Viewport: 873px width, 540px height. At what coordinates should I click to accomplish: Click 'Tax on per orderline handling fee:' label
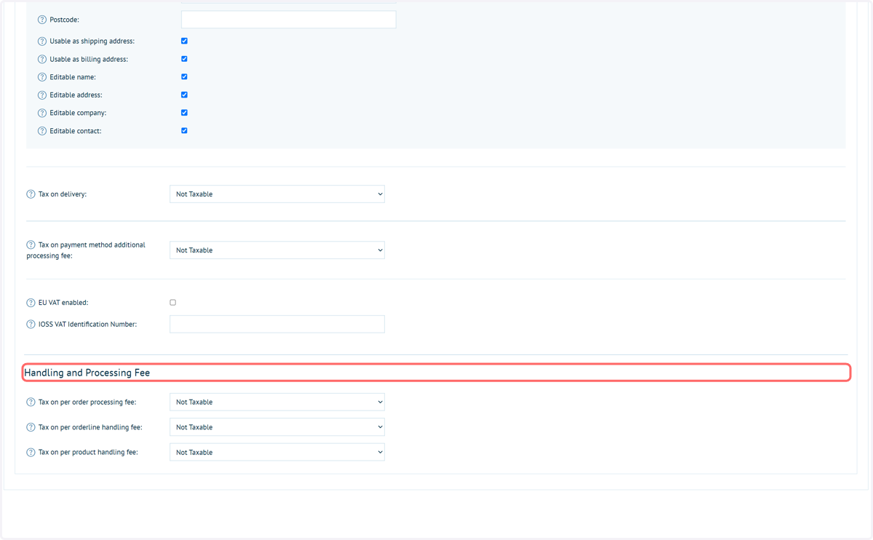(x=90, y=427)
